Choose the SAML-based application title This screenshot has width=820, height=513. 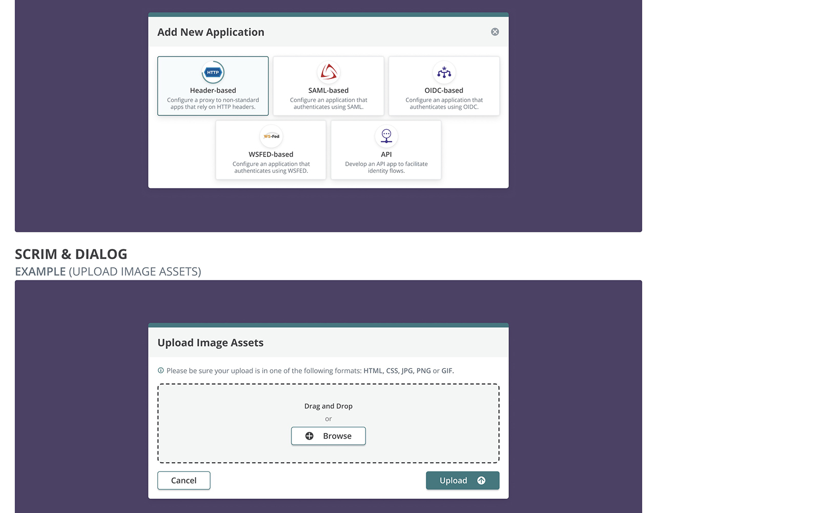click(x=328, y=90)
